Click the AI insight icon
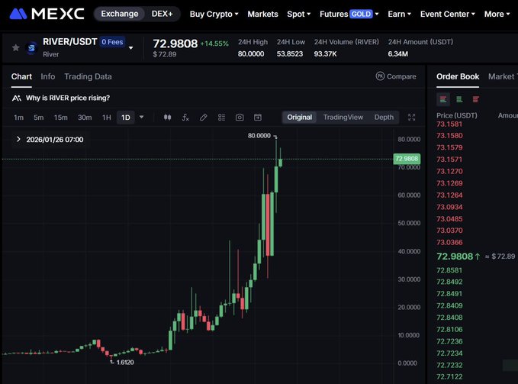This screenshot has height=384, width=518. click(17, 98)
